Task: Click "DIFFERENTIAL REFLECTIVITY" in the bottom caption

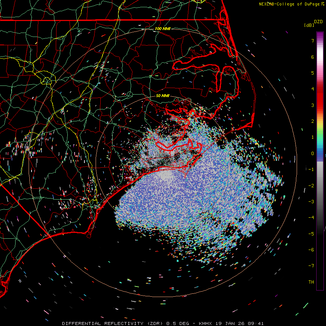Action: pos(103,323)
